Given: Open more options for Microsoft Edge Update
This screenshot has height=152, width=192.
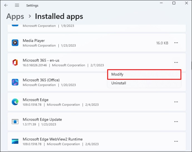Looking at the screenshot, I should click(x=176, y=122).
